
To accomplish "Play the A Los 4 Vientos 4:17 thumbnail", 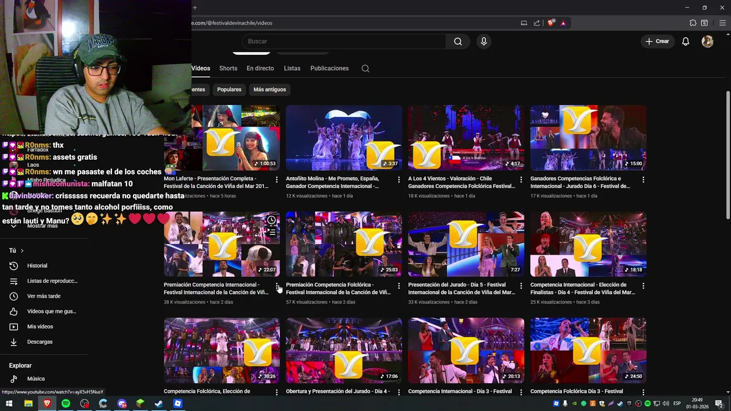I will pyautogui.click(x=465, y=138).
